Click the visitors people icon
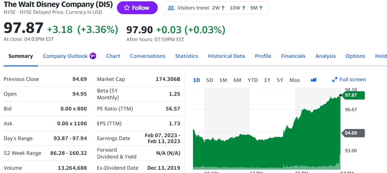The width and height of the screenshot is (387, 173). point(171,8)
